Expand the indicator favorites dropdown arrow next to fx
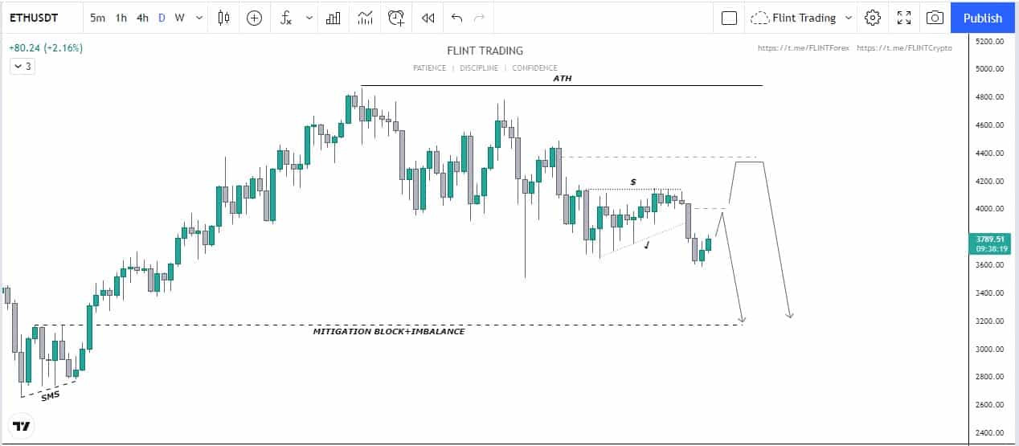 [x=309, y=18]
